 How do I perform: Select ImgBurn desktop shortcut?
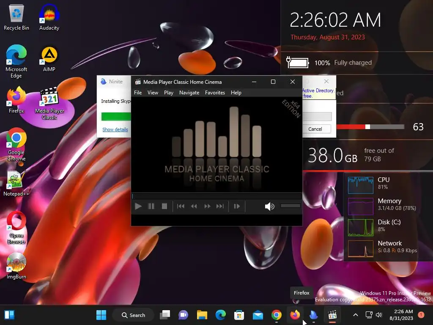coord(16,266)
